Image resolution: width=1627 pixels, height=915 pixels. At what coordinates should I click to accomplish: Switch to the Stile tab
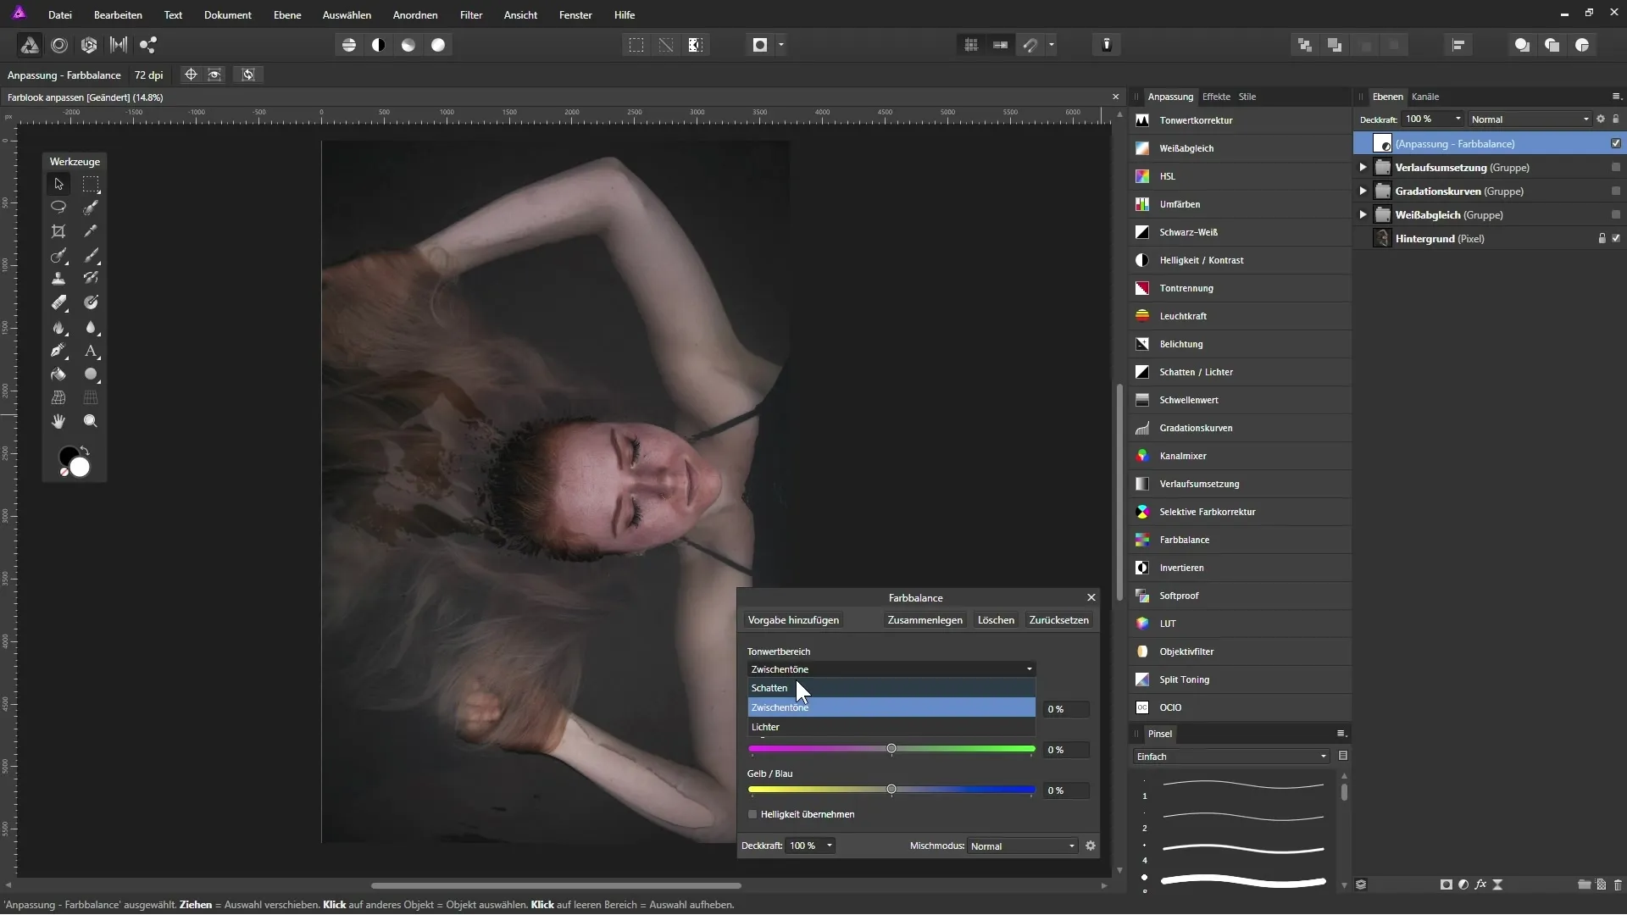coord(1247,97)
